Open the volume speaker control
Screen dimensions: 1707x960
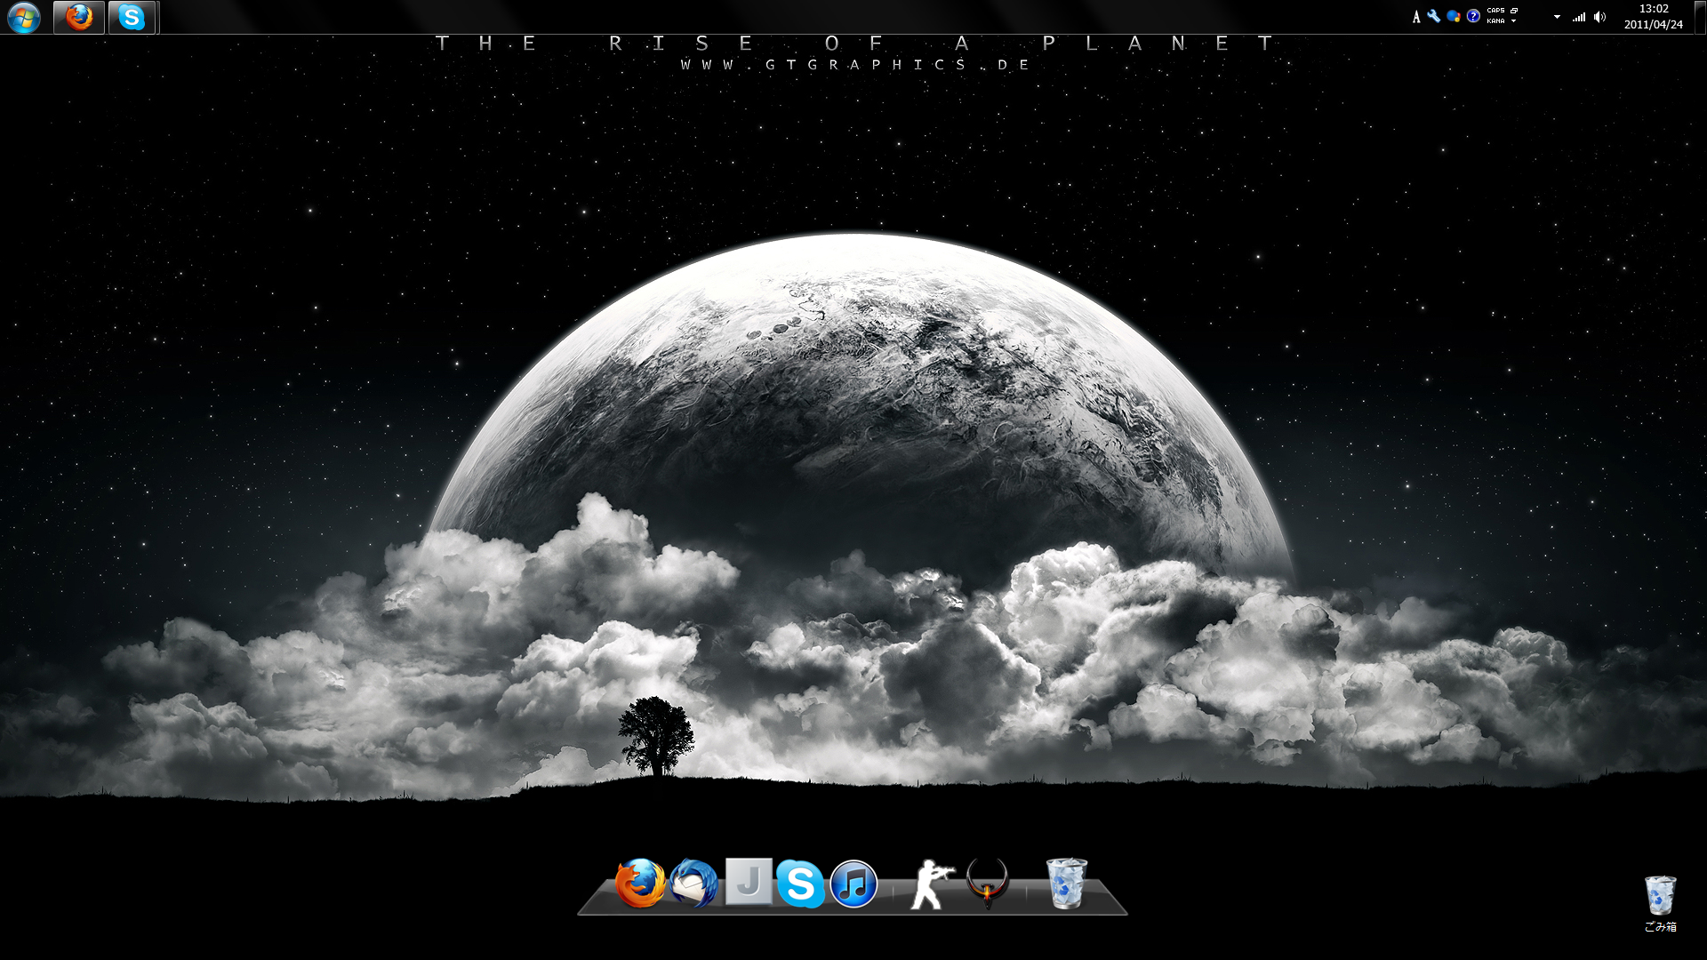[1600, 17]
